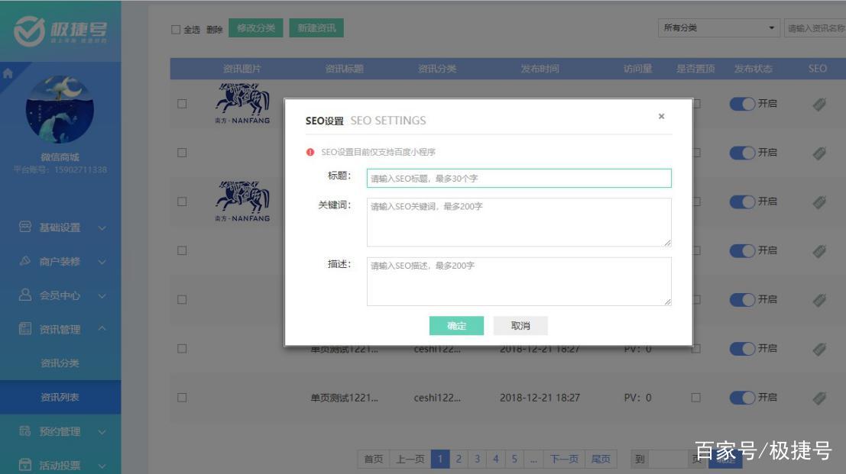Open the SEO tag icon in the fifth table row

[x=819, y=300]
